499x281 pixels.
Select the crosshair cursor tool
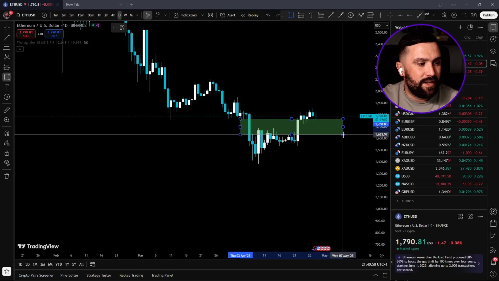coord(7,27)
